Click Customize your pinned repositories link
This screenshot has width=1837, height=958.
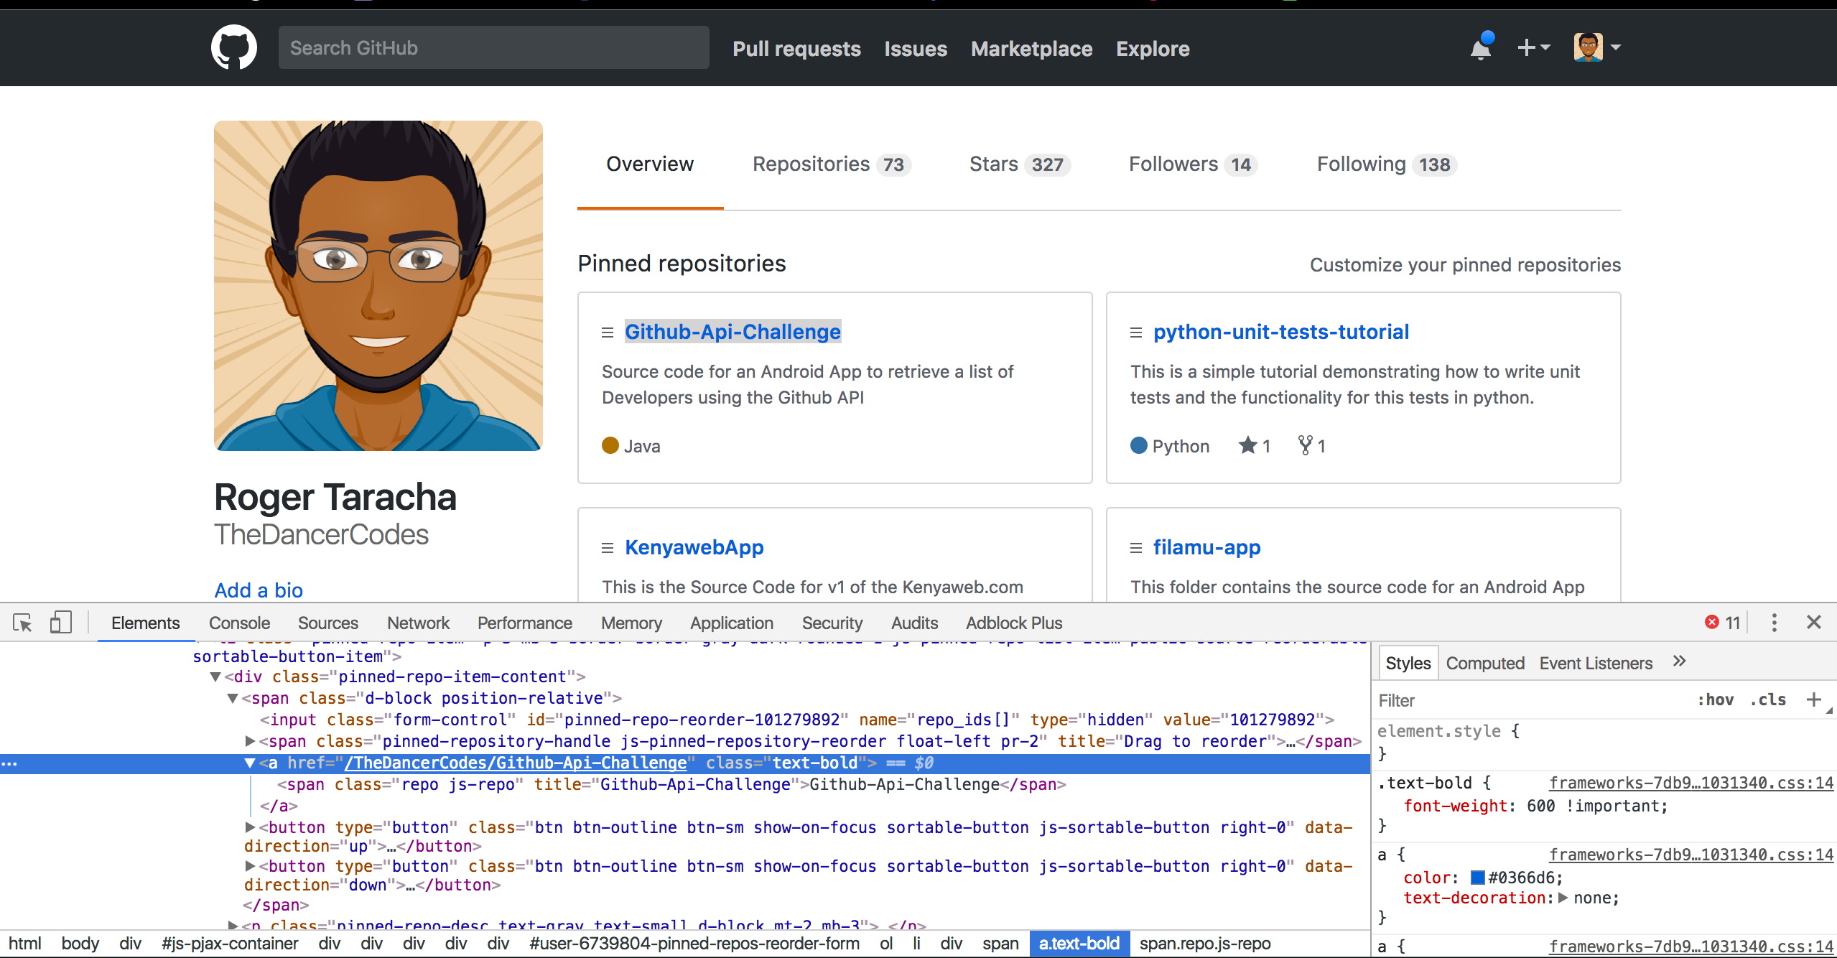(x=1465, y=265)
